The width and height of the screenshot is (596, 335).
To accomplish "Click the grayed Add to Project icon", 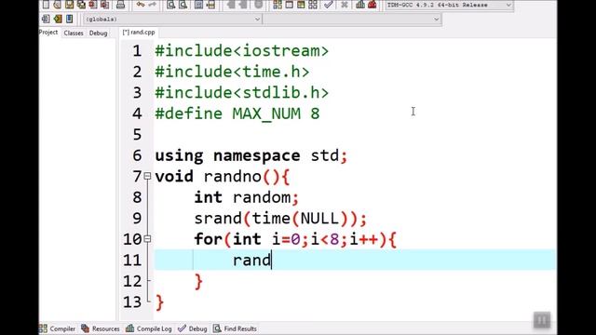I will [x=231, y=5].
